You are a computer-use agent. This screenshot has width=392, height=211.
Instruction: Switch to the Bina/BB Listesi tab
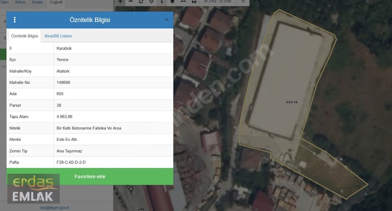pyautogui.click(x=58, y=36)
